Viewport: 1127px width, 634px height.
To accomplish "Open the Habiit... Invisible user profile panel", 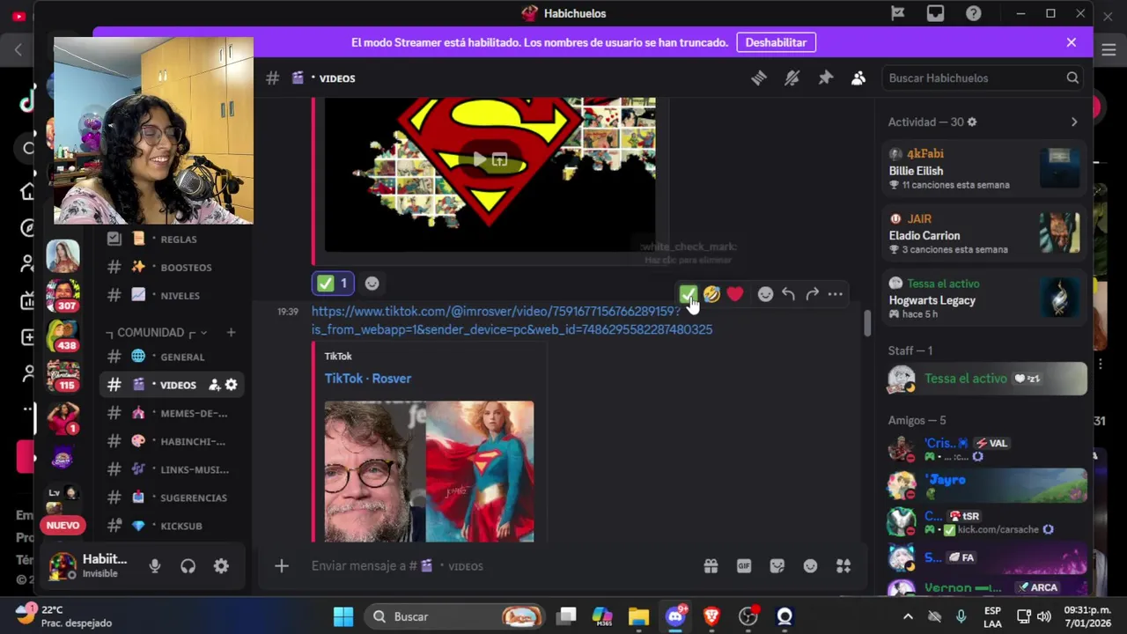I will pyautogui.click(x=90, y=565).
